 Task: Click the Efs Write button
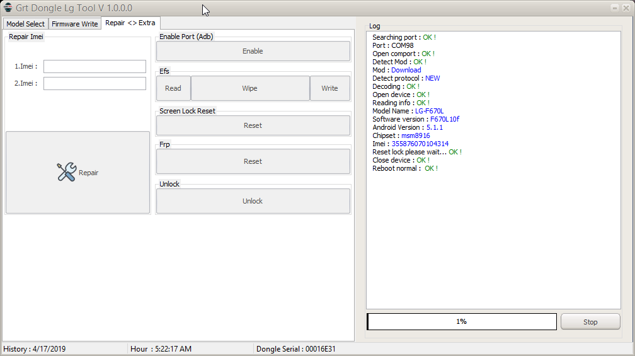coord(329,88)
